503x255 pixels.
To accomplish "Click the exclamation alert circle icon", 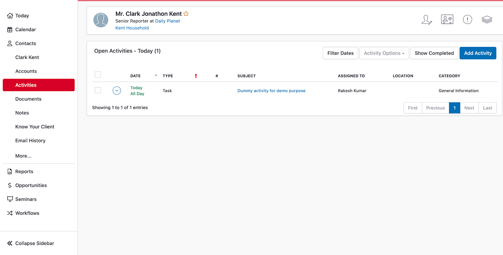I will 467,19.
